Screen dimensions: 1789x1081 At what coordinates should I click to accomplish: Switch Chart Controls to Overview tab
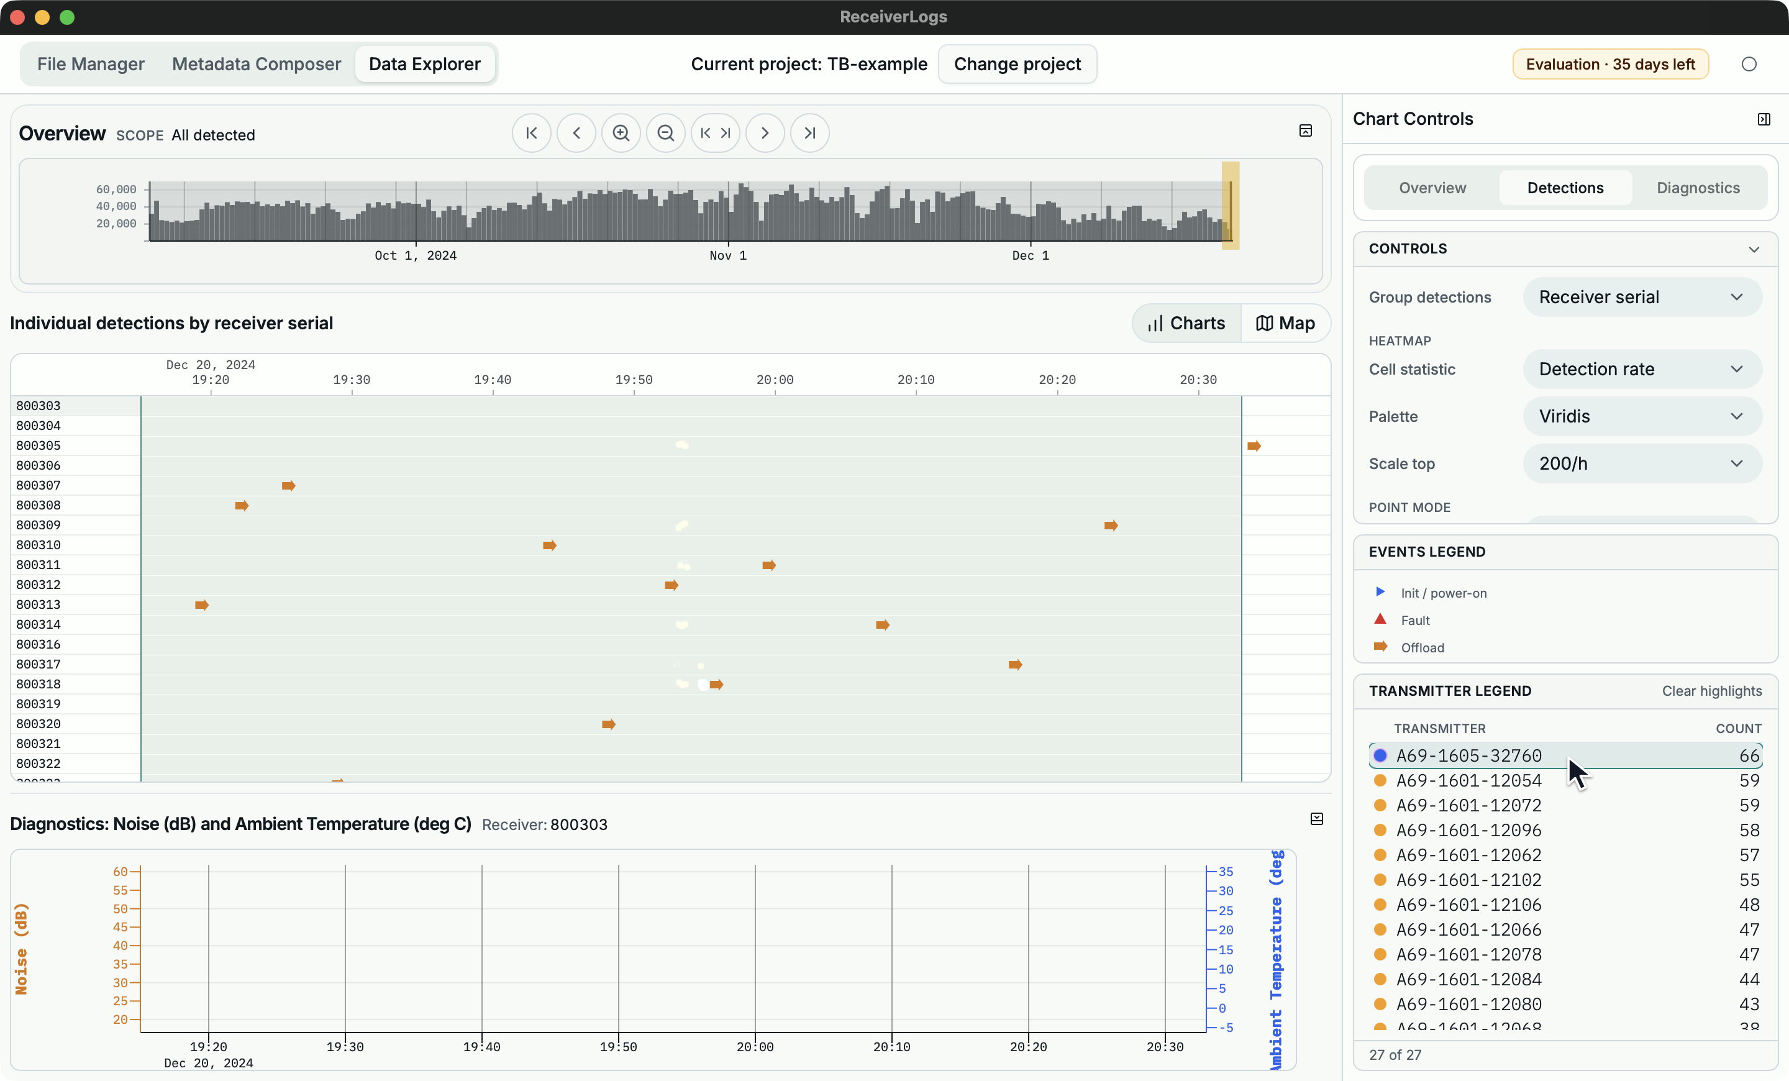[1432, 188]
